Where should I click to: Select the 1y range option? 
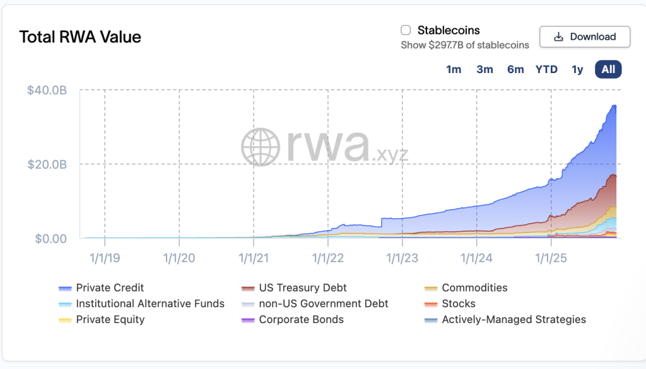tap(577, 69)
